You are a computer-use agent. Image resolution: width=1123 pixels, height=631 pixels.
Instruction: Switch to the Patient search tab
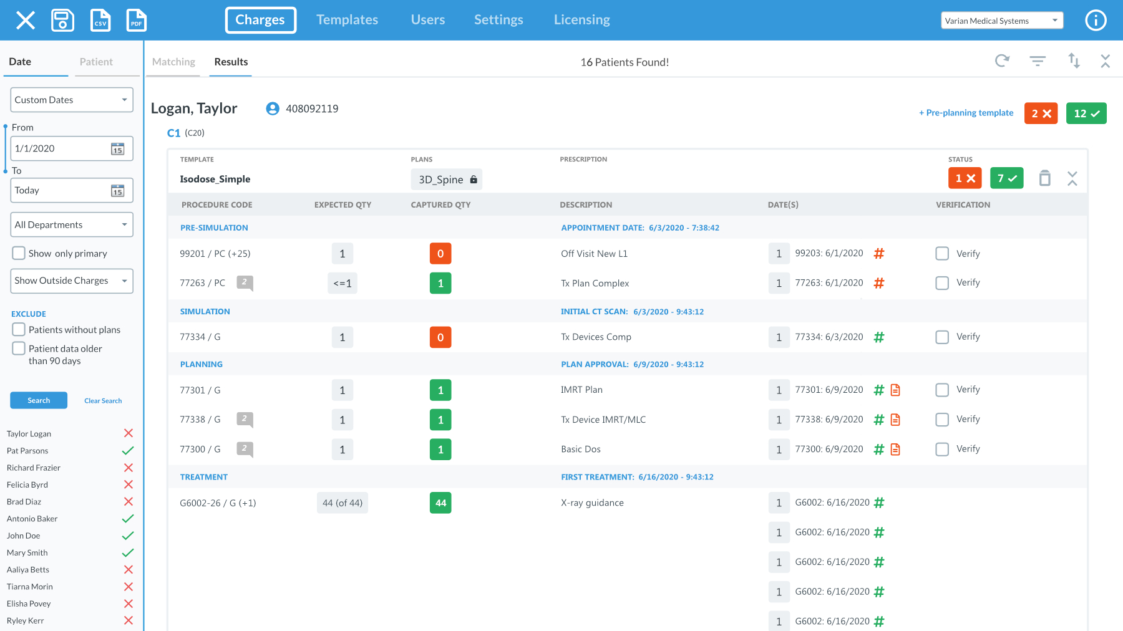[x=96, y=62]
